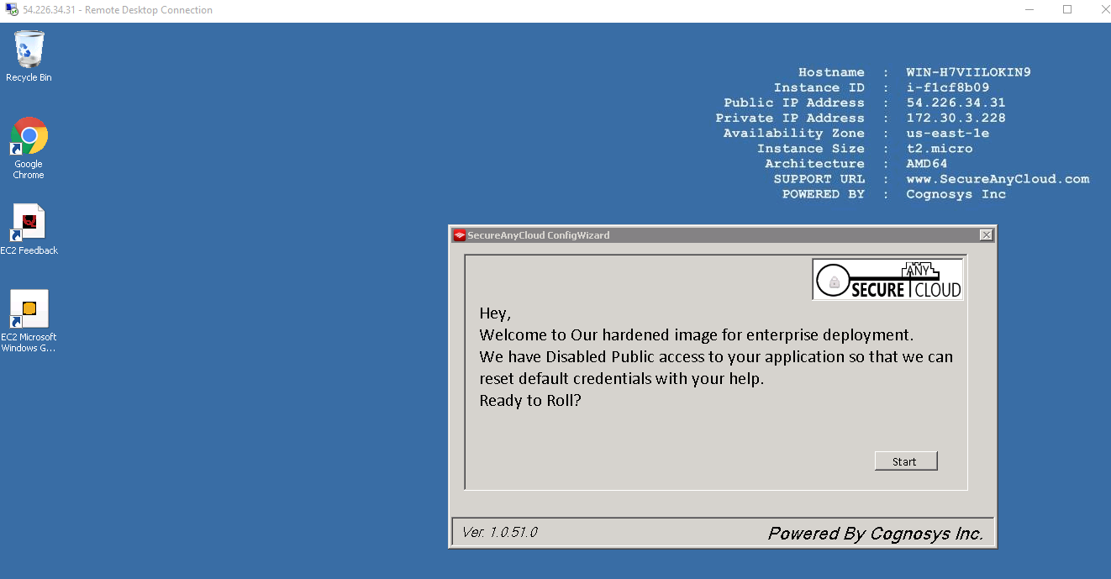This screenshot has height=579, width=1111.
Task: Click the instance ID i-f1cf8b09 text
Action: tap(947, 87)
